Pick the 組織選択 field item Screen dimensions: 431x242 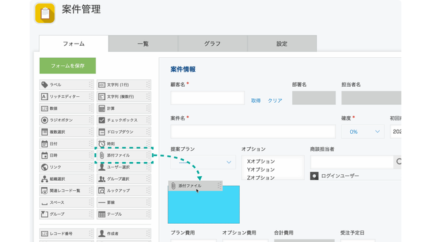pyautogui.click(x=67, y=179)
